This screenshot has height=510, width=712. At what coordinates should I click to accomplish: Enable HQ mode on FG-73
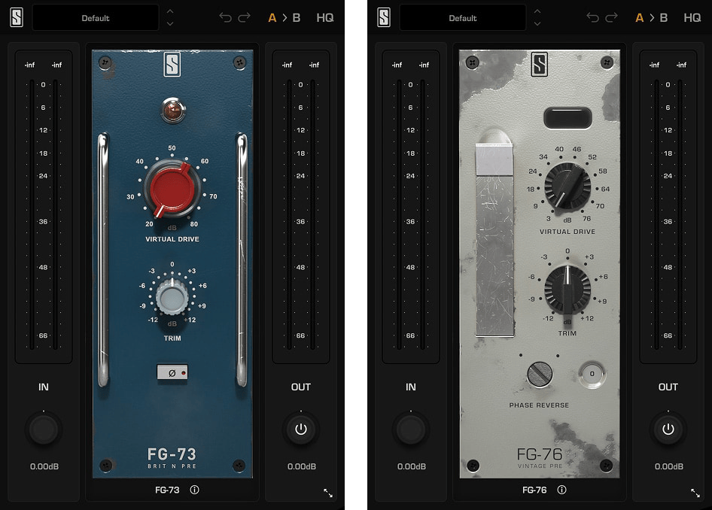click(325, 17)
